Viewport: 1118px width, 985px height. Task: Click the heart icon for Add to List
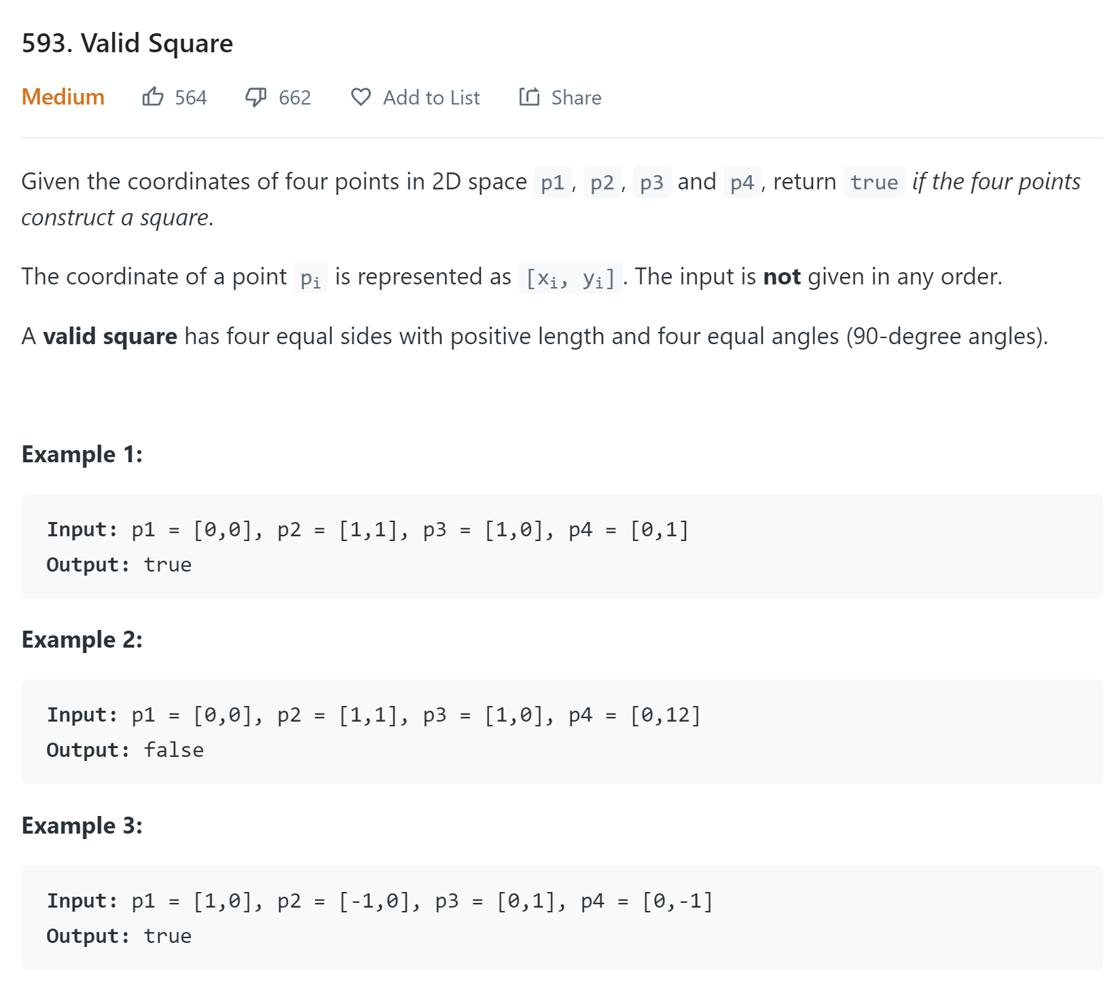coord(361,97)
